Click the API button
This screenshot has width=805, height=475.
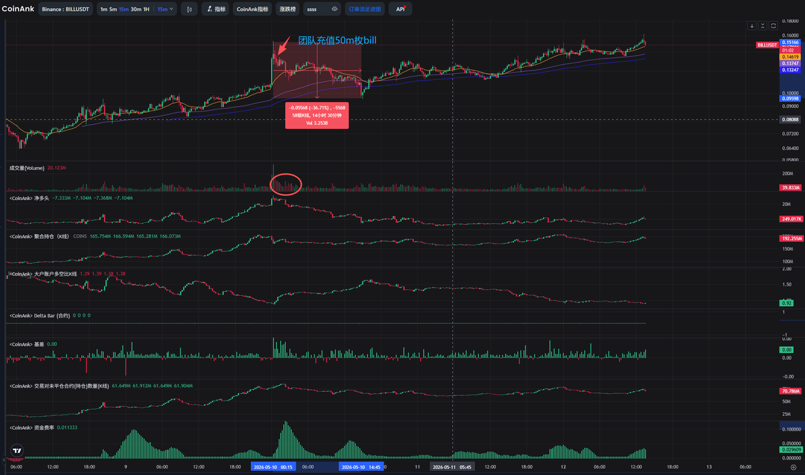click(x=400, y=9)
